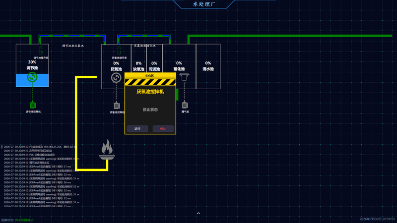397x223 pixels.
Task: Click the 生化区 popup title bar
Action: click(150, 76)
